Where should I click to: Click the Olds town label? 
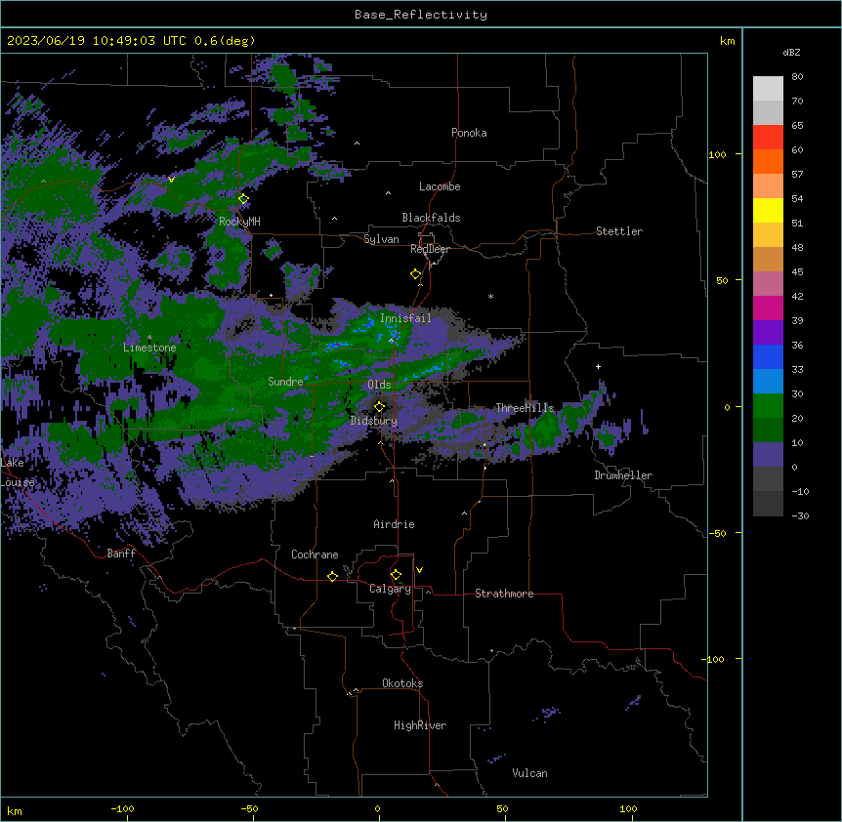379,385
